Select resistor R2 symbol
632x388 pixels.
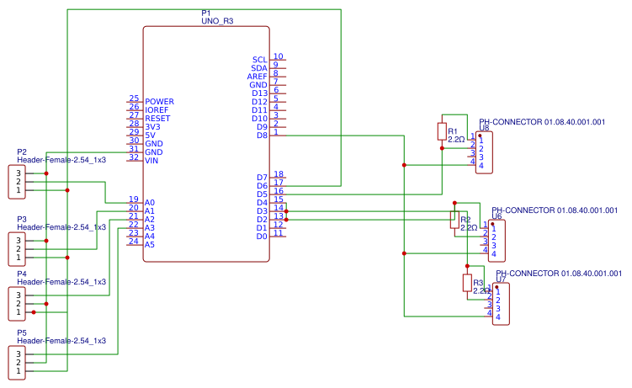[454, 220]
